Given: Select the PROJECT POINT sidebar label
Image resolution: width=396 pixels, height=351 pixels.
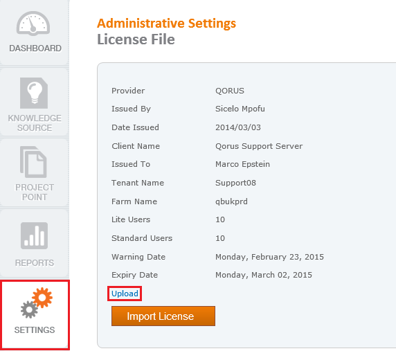Looking at the screenshot, I should pos(35,192).
